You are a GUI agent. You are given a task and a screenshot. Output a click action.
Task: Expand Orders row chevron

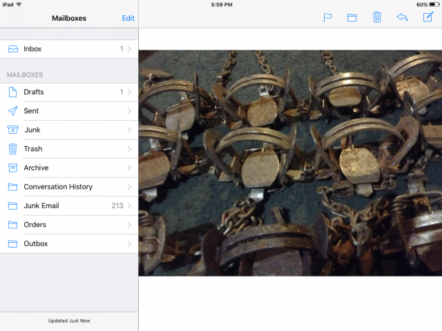coord(129,225)
